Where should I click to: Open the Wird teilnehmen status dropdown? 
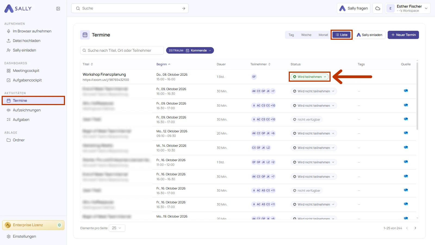pyautogui.click(x=310, y=77)
